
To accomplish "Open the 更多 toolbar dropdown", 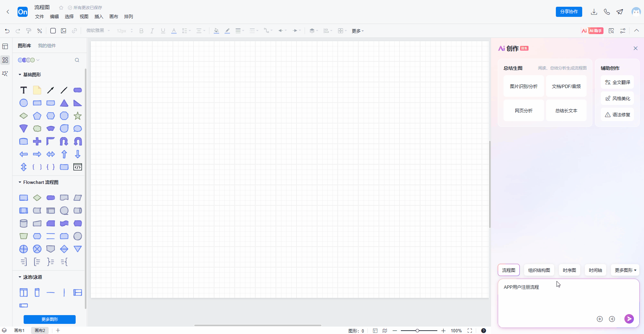I will [x=358, y=31].
